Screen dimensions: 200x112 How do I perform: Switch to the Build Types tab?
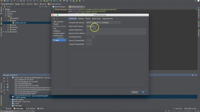pos(97,19)
